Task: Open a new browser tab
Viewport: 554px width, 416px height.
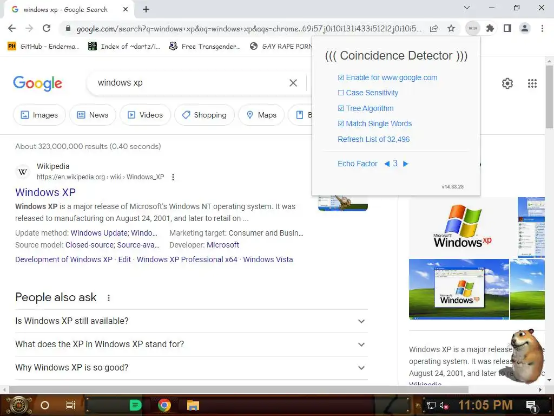Action: pyautogui.click(x=146, y=10)
